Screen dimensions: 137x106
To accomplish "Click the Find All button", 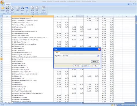I will coord(77,66).
